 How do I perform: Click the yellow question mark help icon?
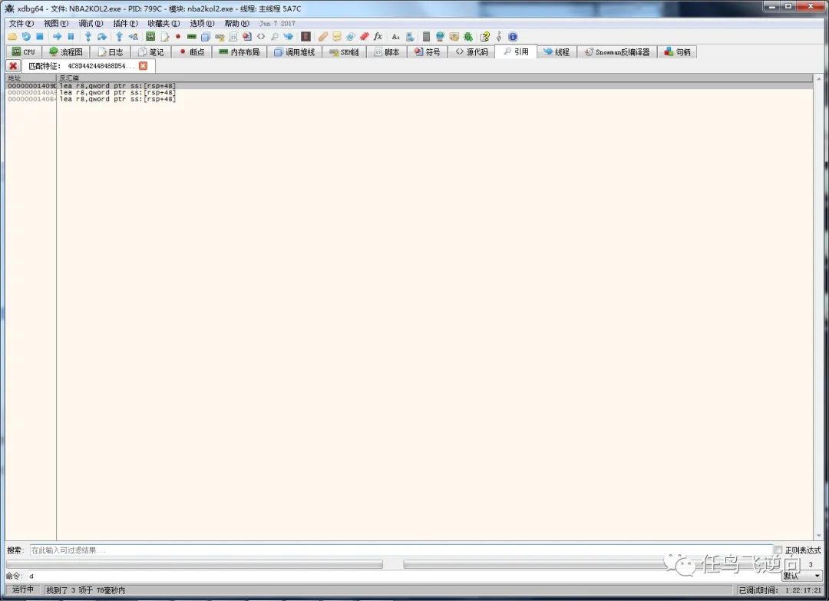coord(485,37)
